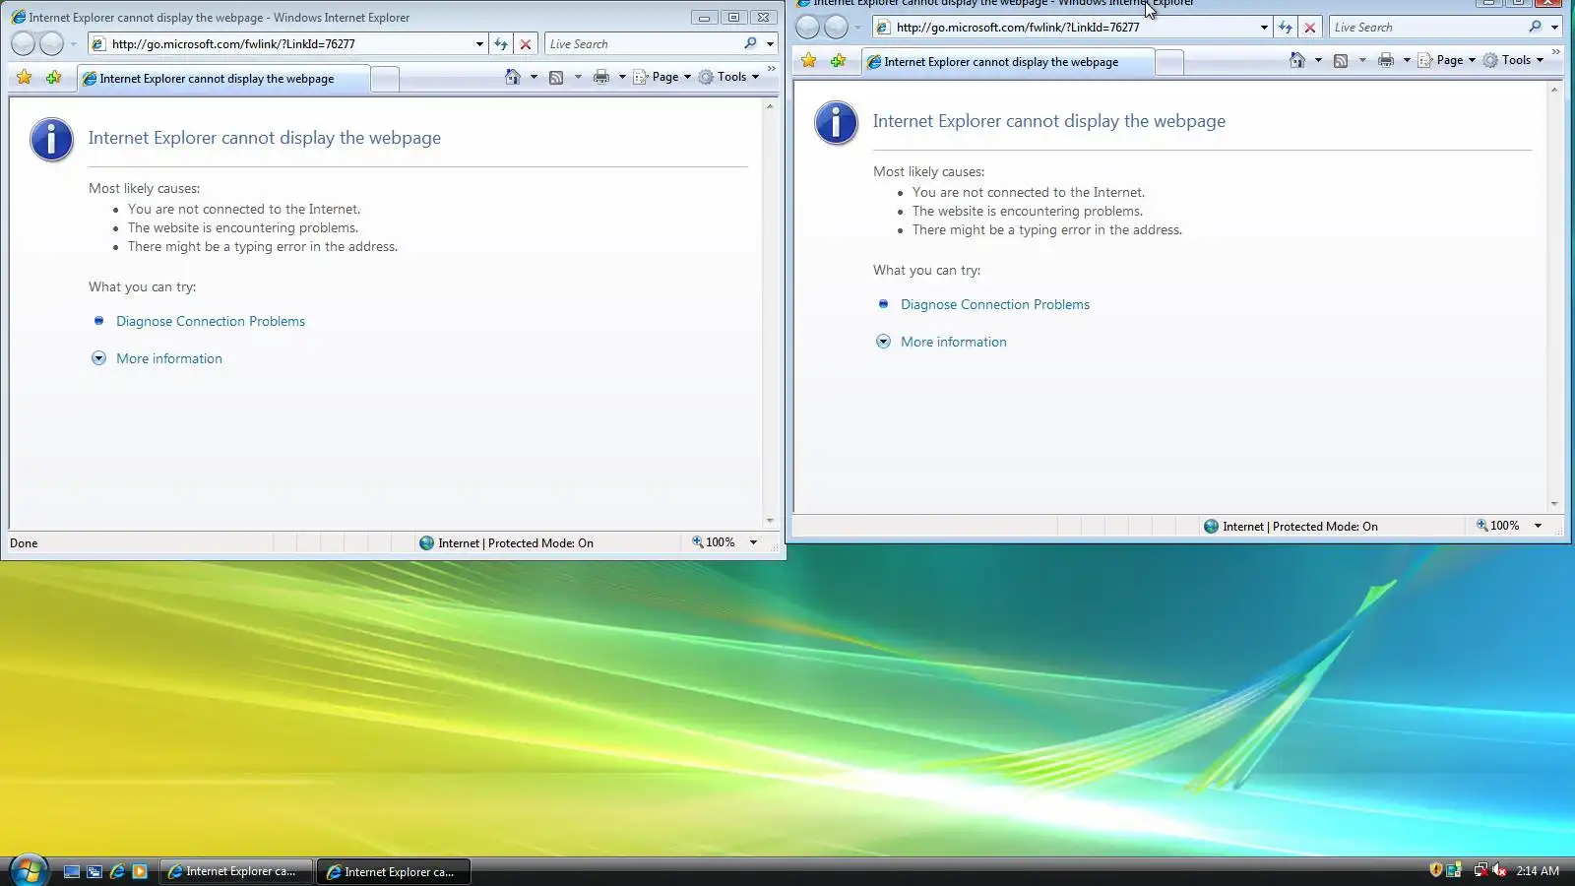Viewport: 1575px width, 886px height.
Task: Click the Windows Security shield tray icon
Action: (x=1435, y=870)
